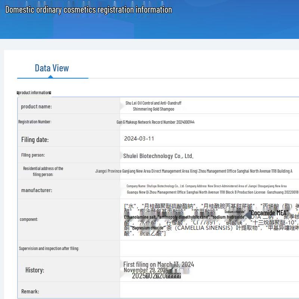Open the Data View tab
The width and height of the screenshot is (299, 299).
[52, 68]
